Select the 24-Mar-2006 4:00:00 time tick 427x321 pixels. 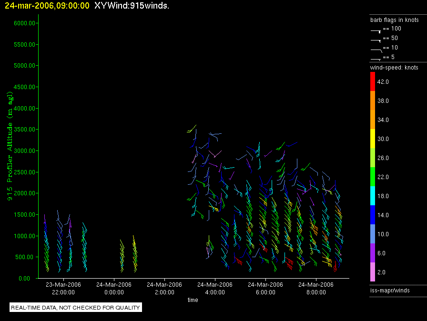(214, 288)
